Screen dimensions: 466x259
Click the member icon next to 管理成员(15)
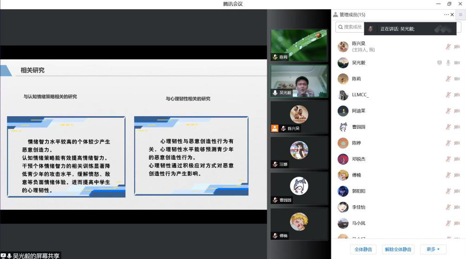335,15
